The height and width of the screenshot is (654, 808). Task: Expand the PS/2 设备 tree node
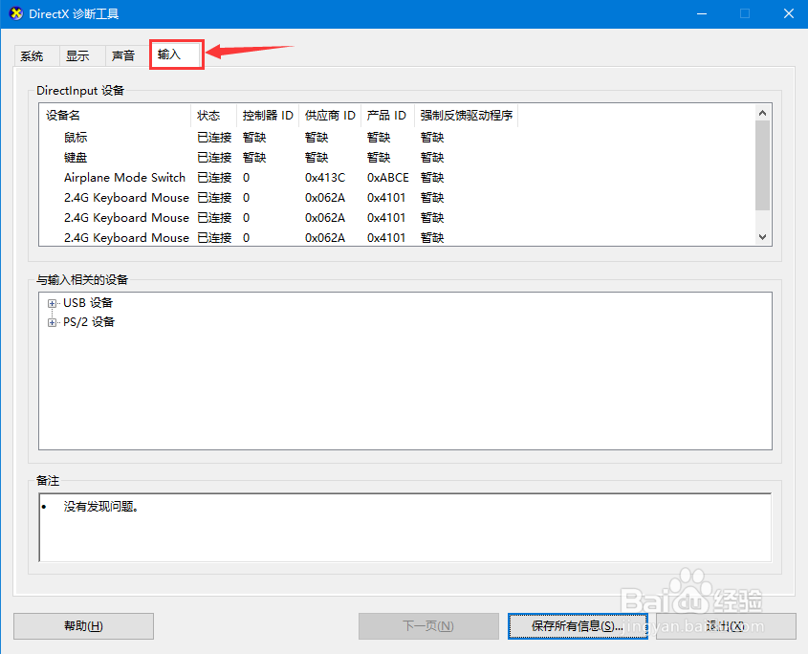(51, 321)
